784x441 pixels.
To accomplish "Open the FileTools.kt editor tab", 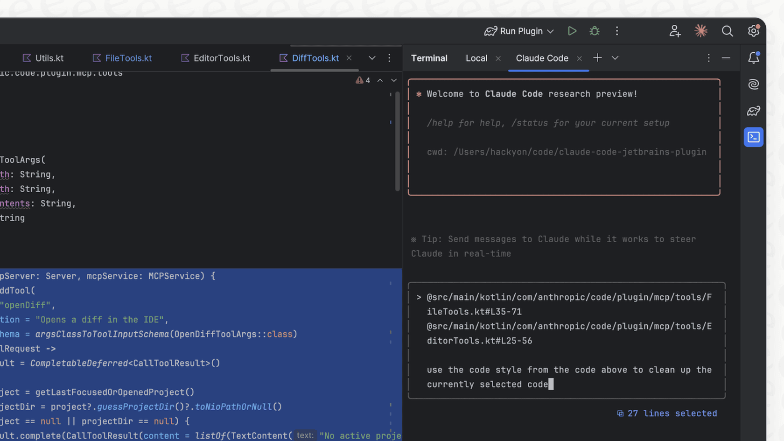I will [127, 58].
